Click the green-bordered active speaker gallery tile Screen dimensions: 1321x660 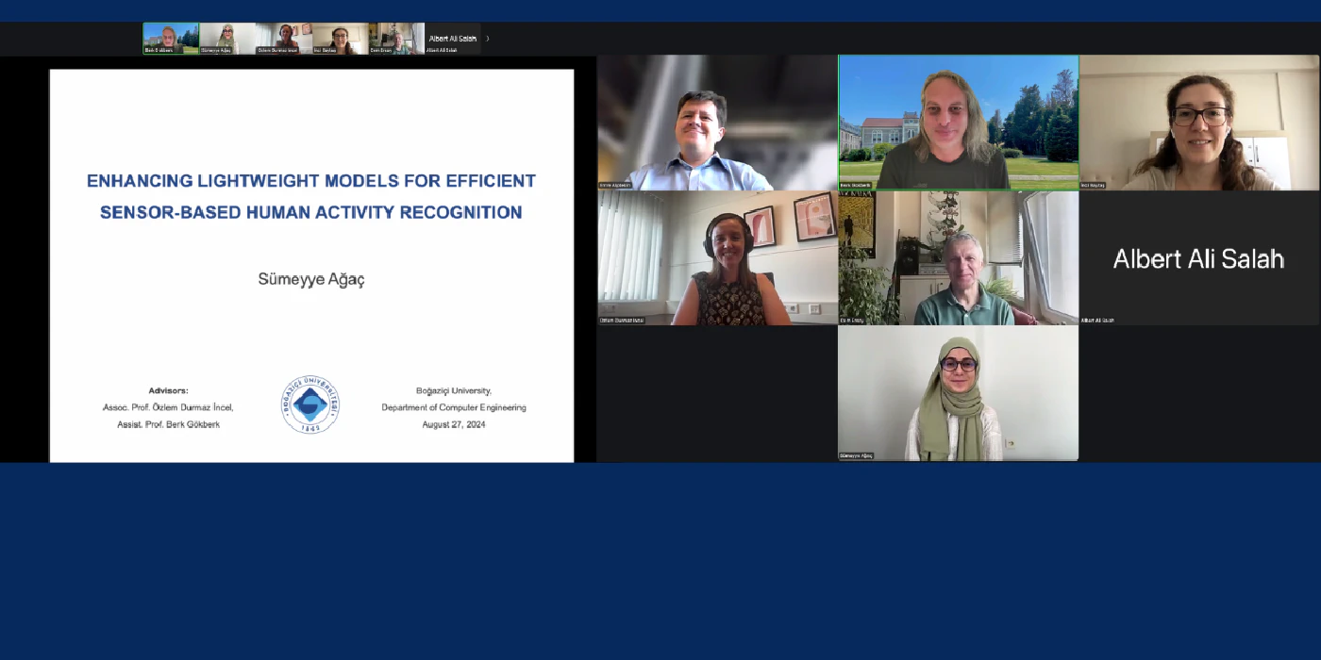(958, 123)
